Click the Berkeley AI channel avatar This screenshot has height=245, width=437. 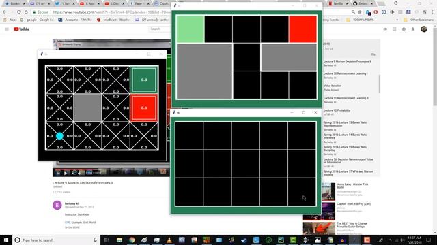tap(57, 206)
